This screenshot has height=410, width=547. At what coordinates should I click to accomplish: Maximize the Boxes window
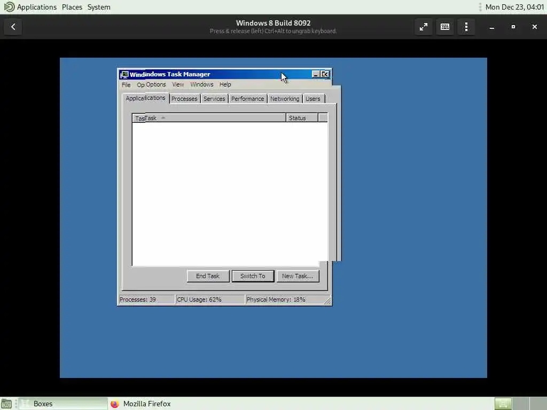tap(513, 27)
